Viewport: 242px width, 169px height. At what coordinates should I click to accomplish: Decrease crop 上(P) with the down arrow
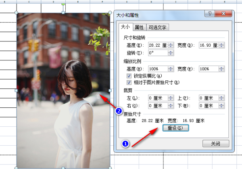[x=221, y=99]
